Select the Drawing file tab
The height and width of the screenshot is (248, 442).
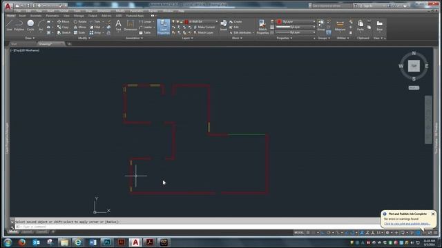(51, 44)
